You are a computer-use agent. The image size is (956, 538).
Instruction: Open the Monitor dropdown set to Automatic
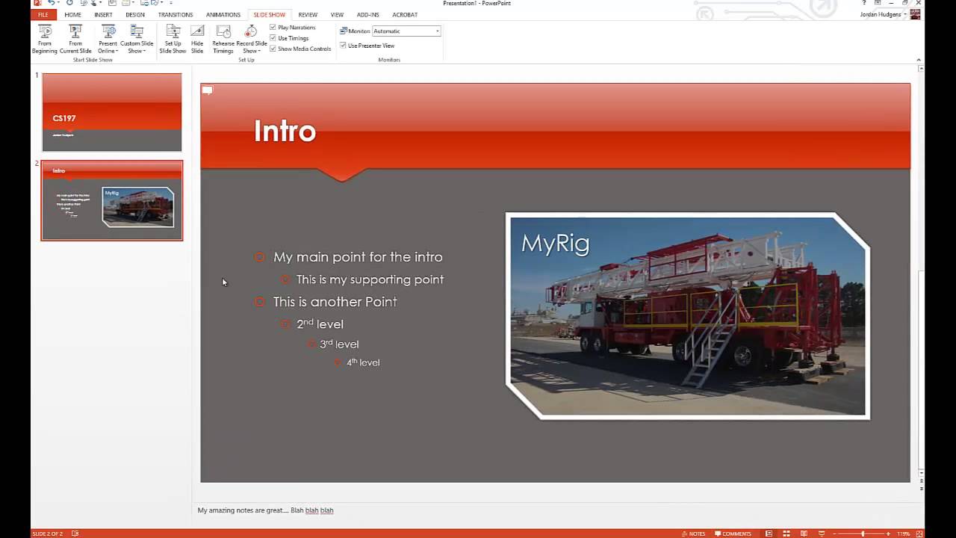click(x=406, y=31)
